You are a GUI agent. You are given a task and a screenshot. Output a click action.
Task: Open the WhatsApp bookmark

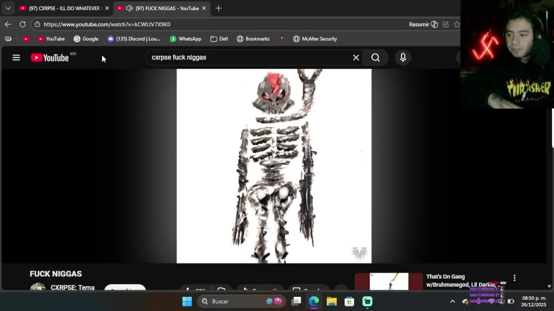point(186,39)
